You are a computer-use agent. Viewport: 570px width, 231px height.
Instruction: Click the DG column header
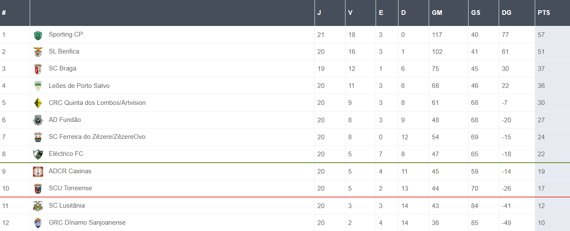pyautogui.click(x=506, y=13)
